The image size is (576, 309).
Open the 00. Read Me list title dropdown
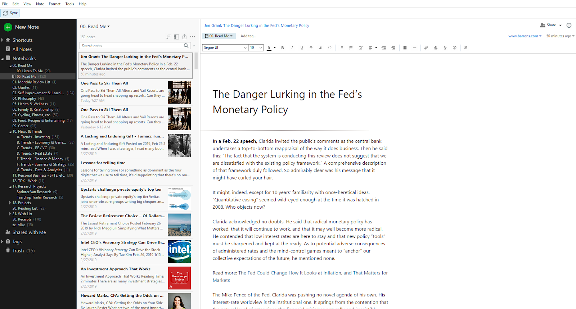[x=95, y=26]
